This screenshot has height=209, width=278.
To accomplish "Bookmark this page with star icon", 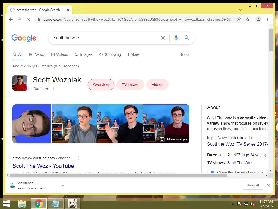I will [x=248, y=19].
